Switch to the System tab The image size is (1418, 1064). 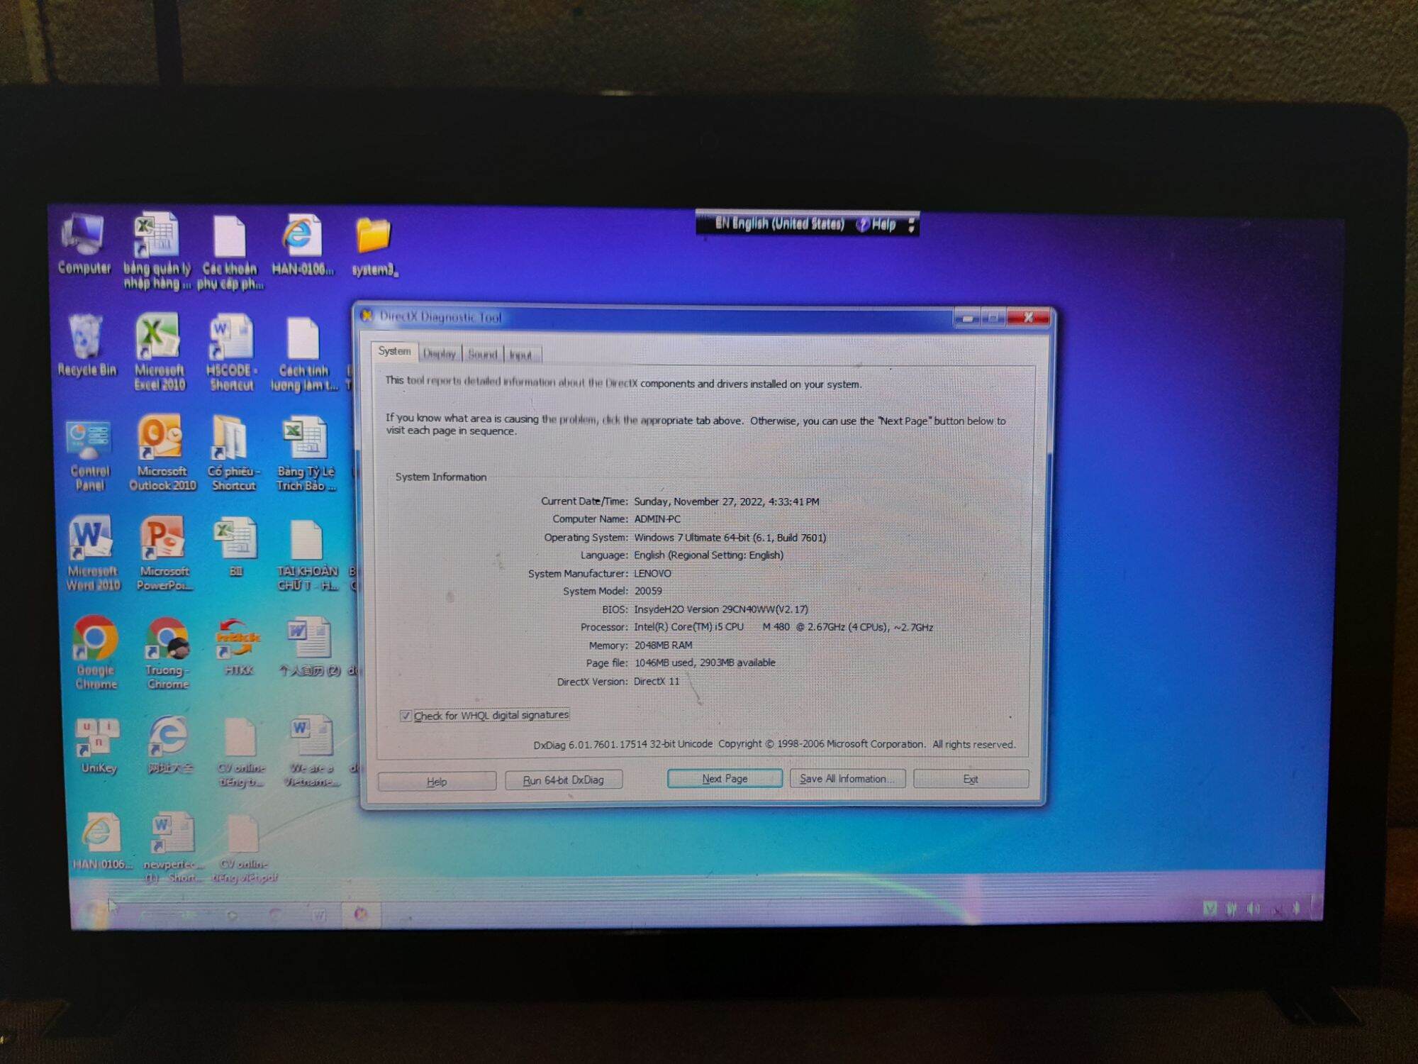(394, 351)
